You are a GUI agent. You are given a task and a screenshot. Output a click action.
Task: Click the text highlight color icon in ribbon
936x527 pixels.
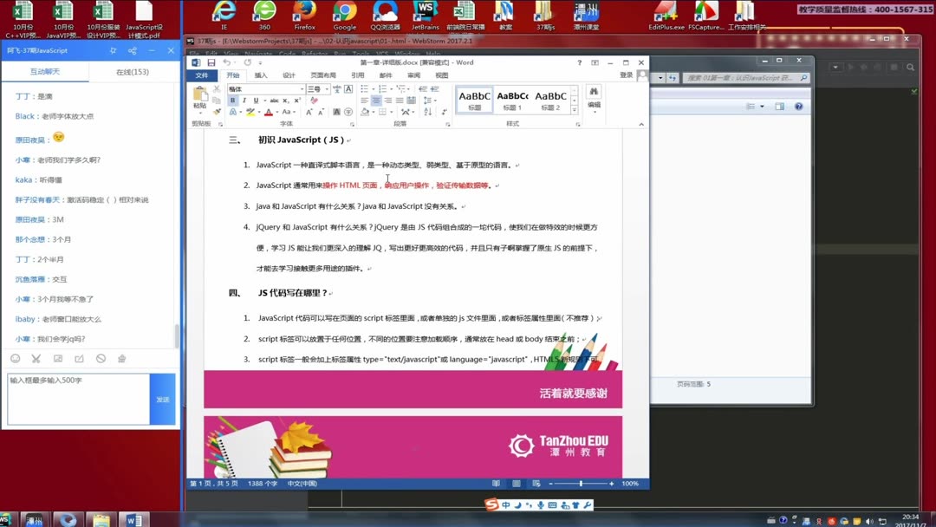(x=250, y=112)
